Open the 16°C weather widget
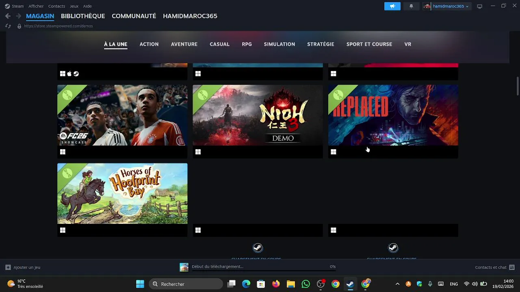 click(x=25, y=284)
